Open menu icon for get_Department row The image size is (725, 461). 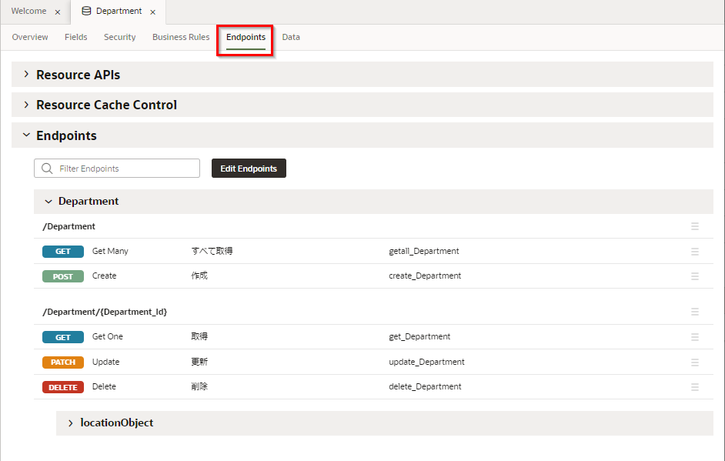(x=694, y=337)
